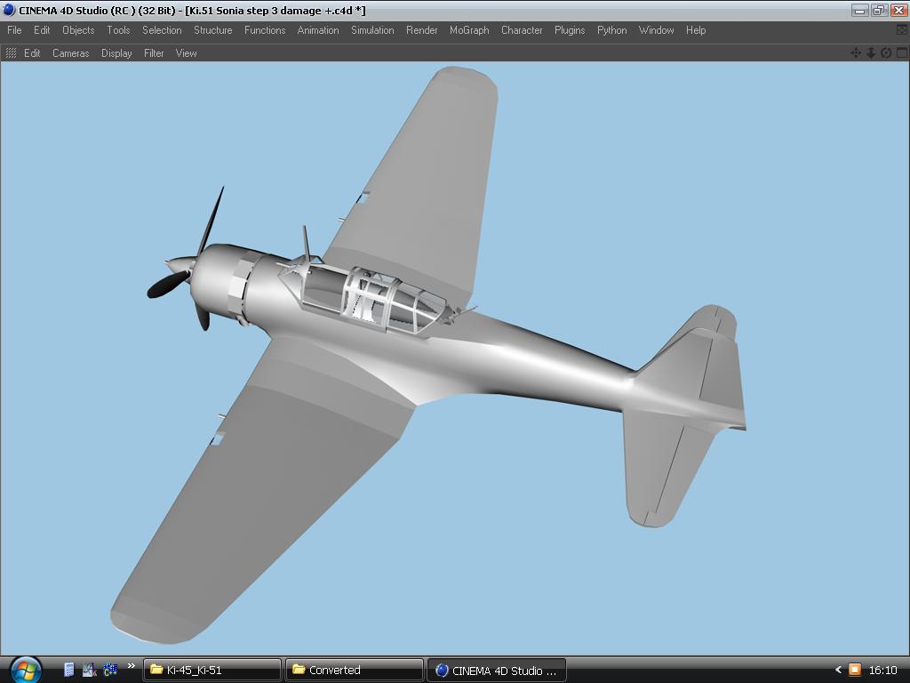Click the viewport panel grip handle
This screenshot has height=683, width=910.
(11, 53)
